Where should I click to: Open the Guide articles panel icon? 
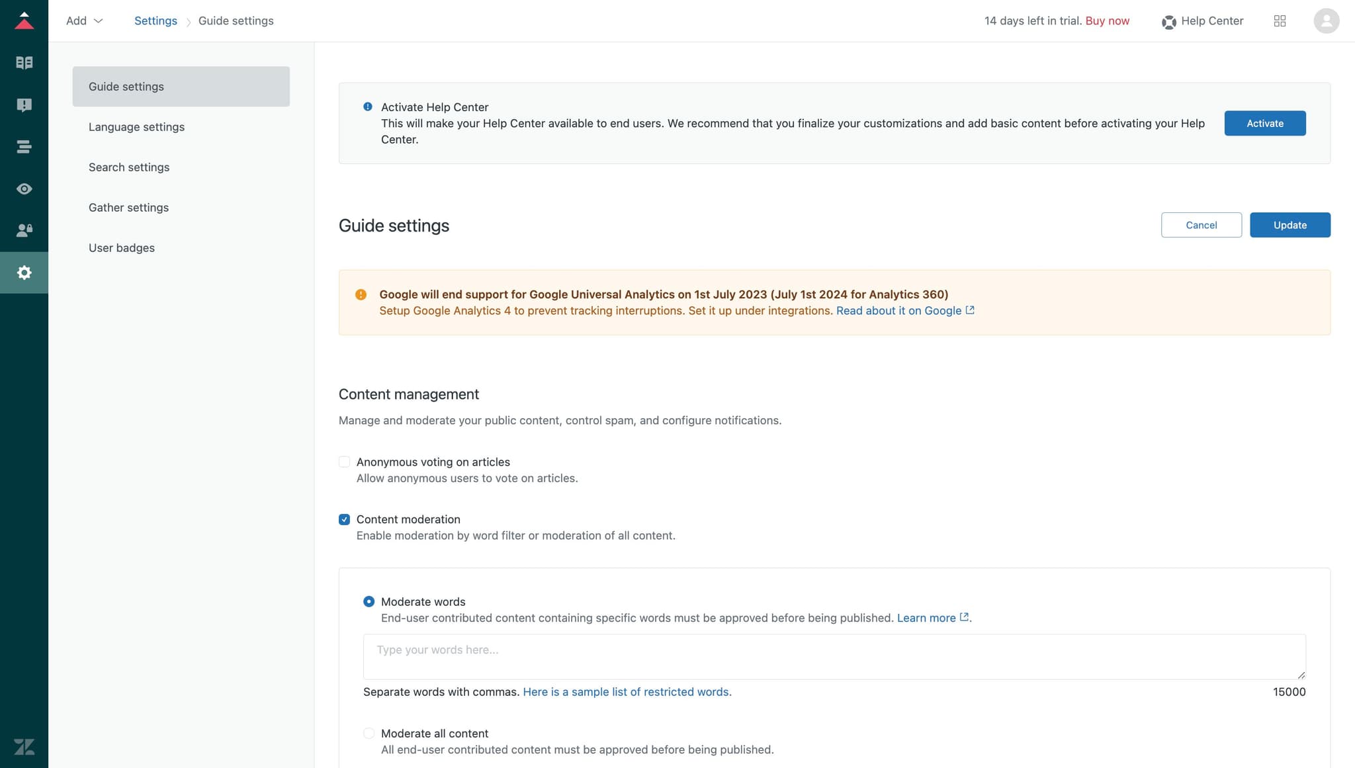click(x=24, y=62)
